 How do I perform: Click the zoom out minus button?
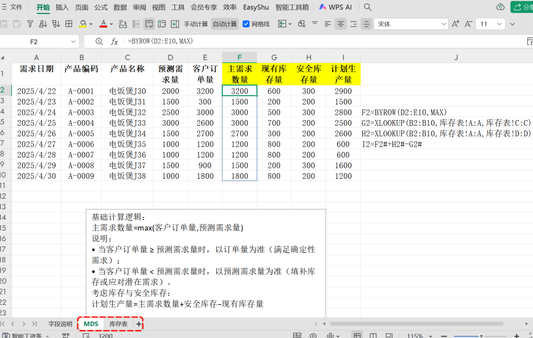coord(443,335)
